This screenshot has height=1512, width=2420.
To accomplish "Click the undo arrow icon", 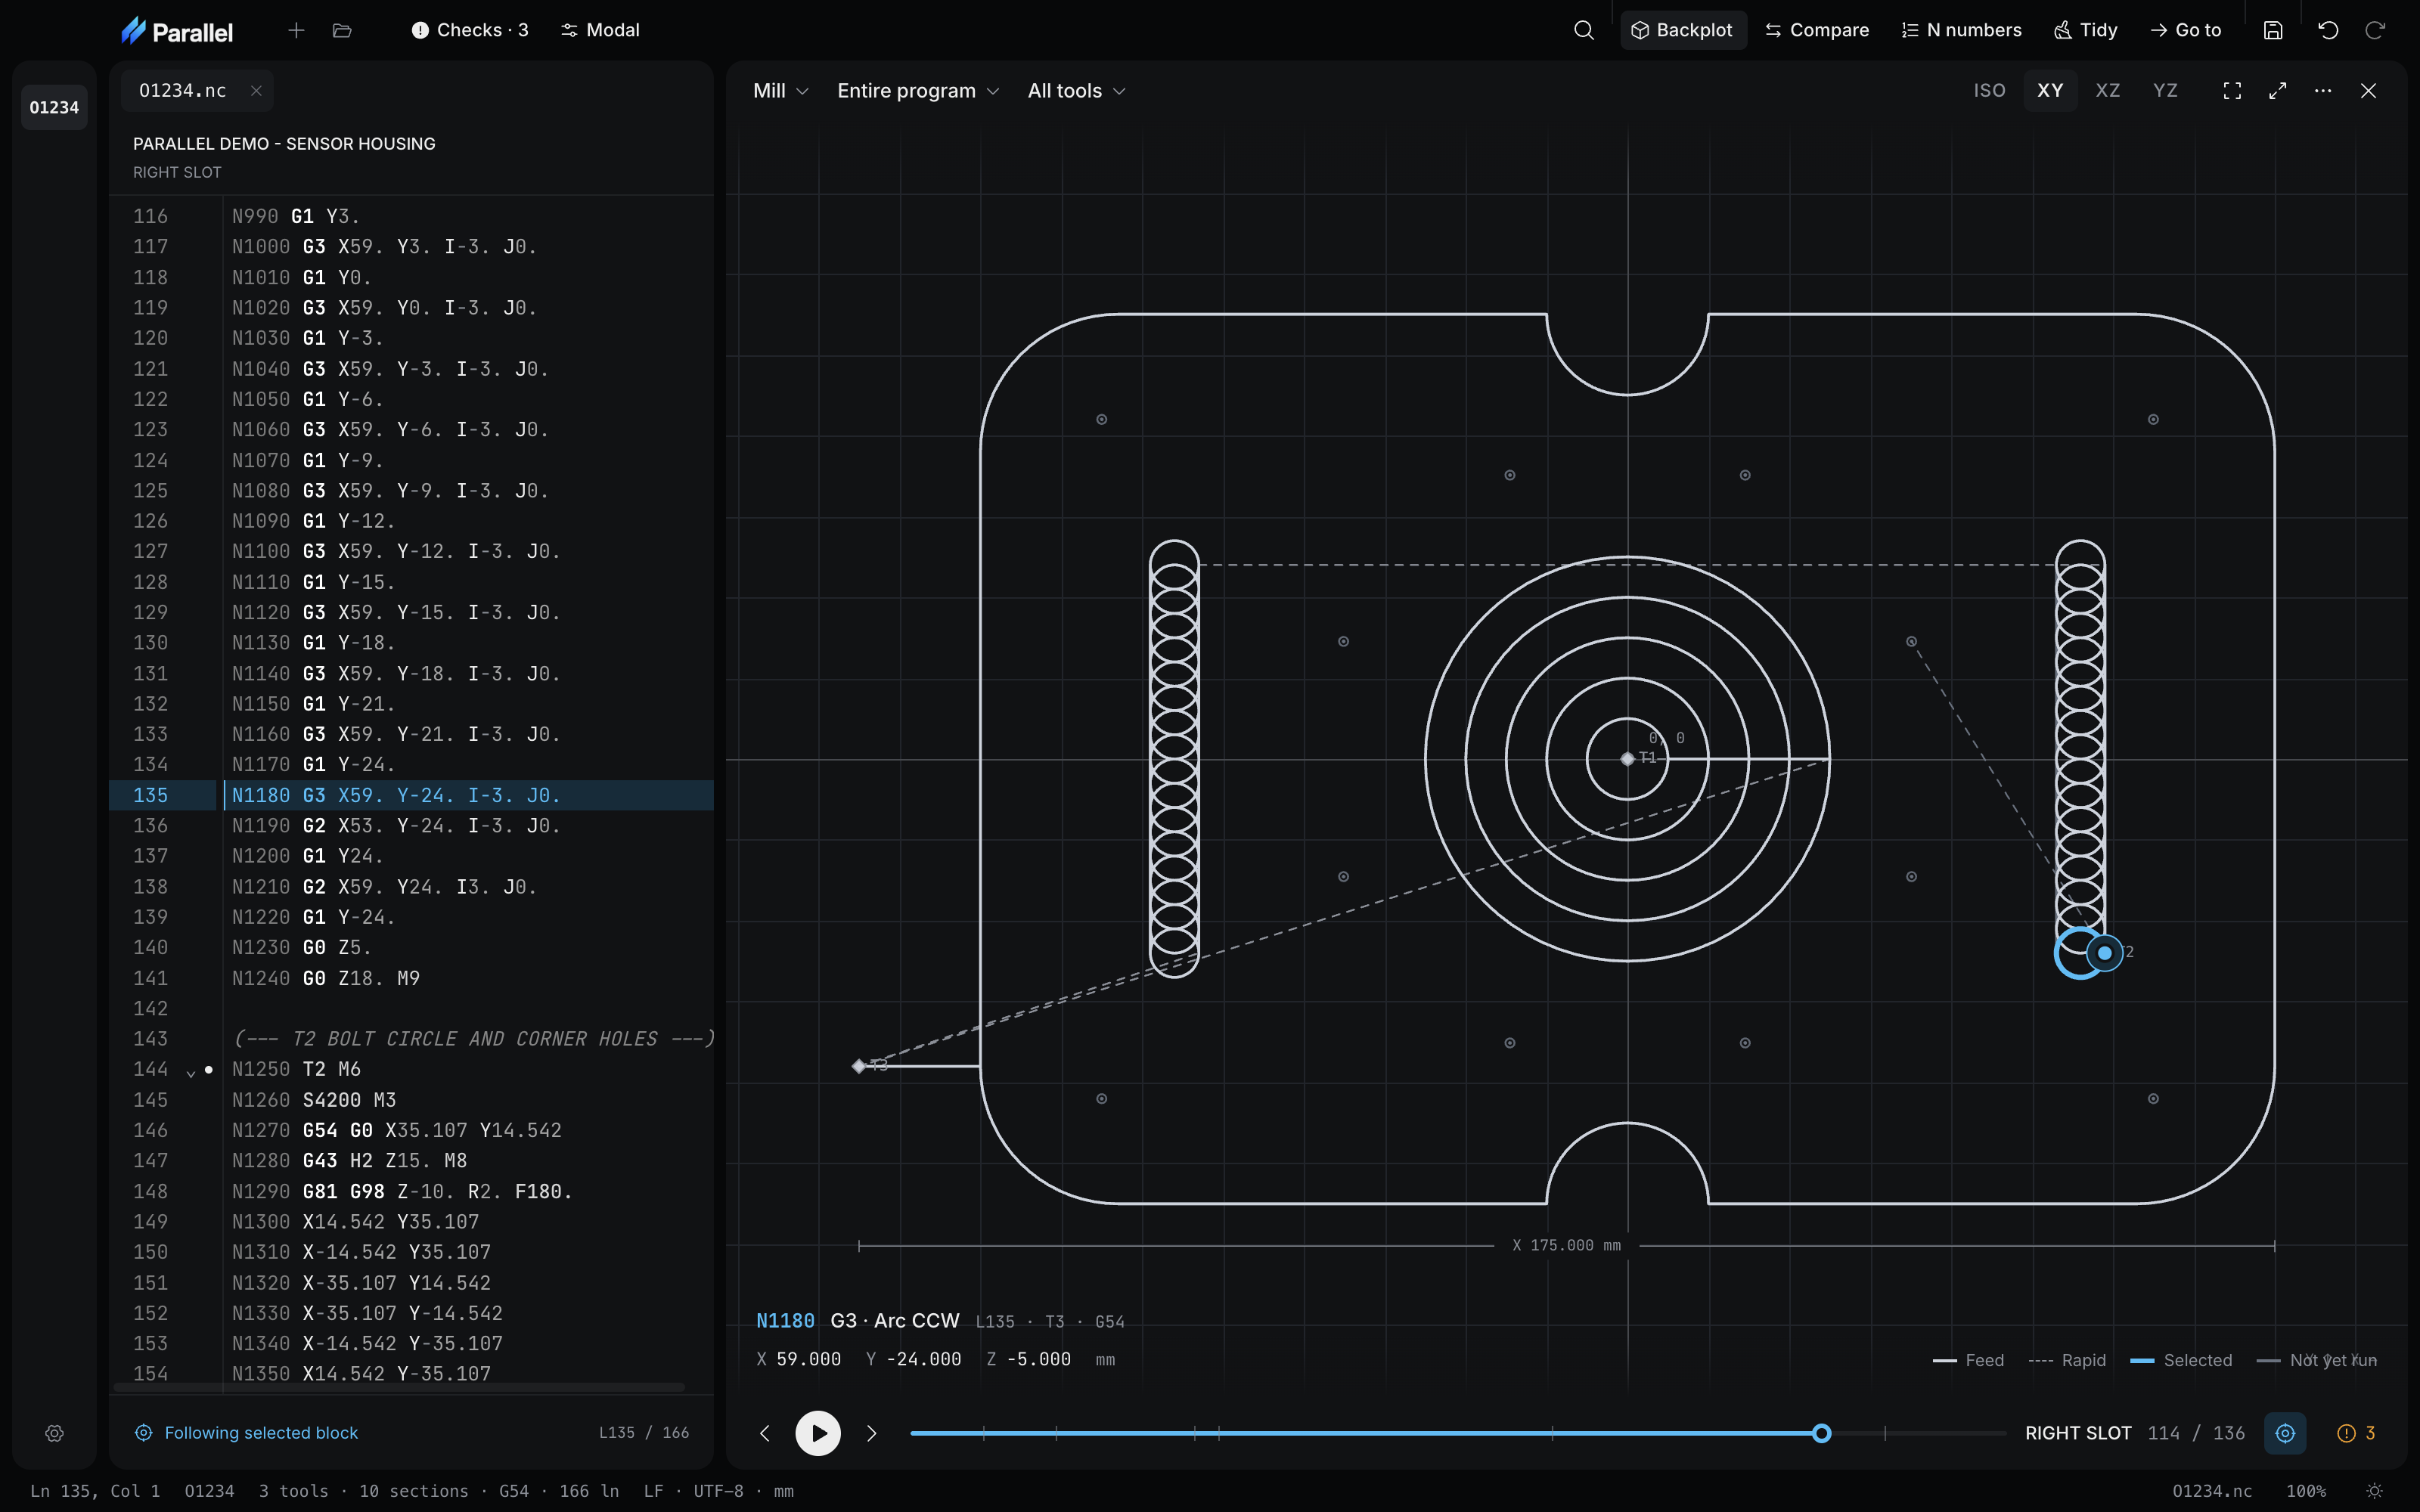I will click(2328, 30).
